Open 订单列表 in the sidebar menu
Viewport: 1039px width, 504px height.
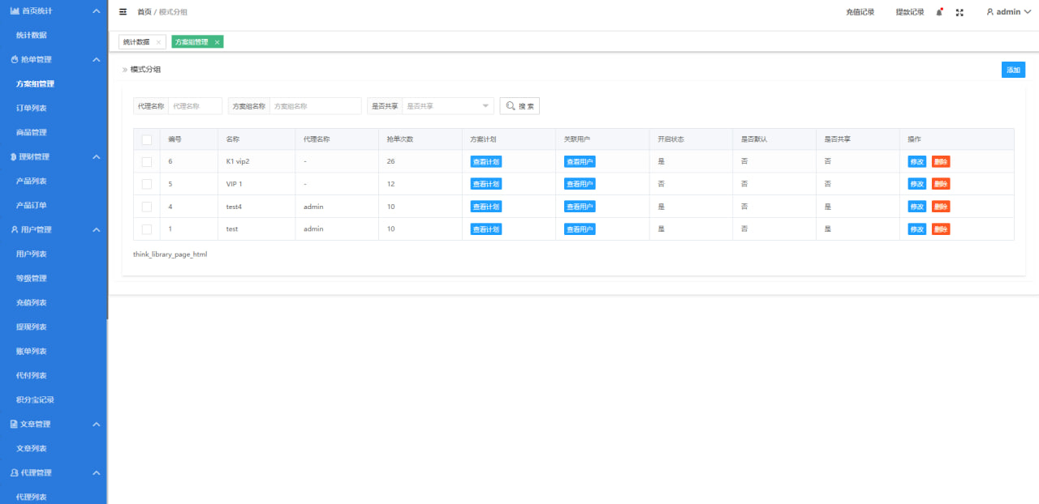[32, 109]
